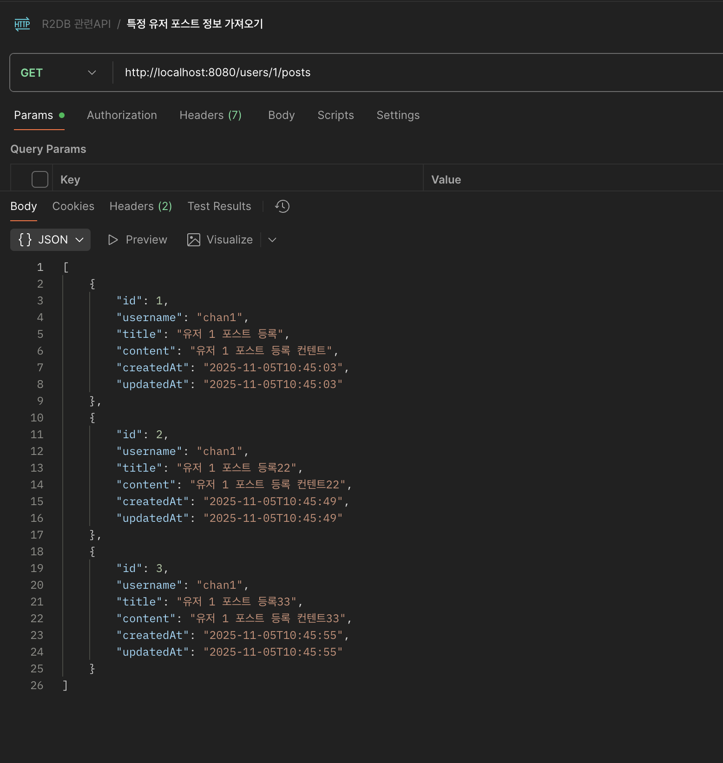This screenshot has width=723, height=763.
Task: Open the request Body tab
Action: click(x=281, y=115)
